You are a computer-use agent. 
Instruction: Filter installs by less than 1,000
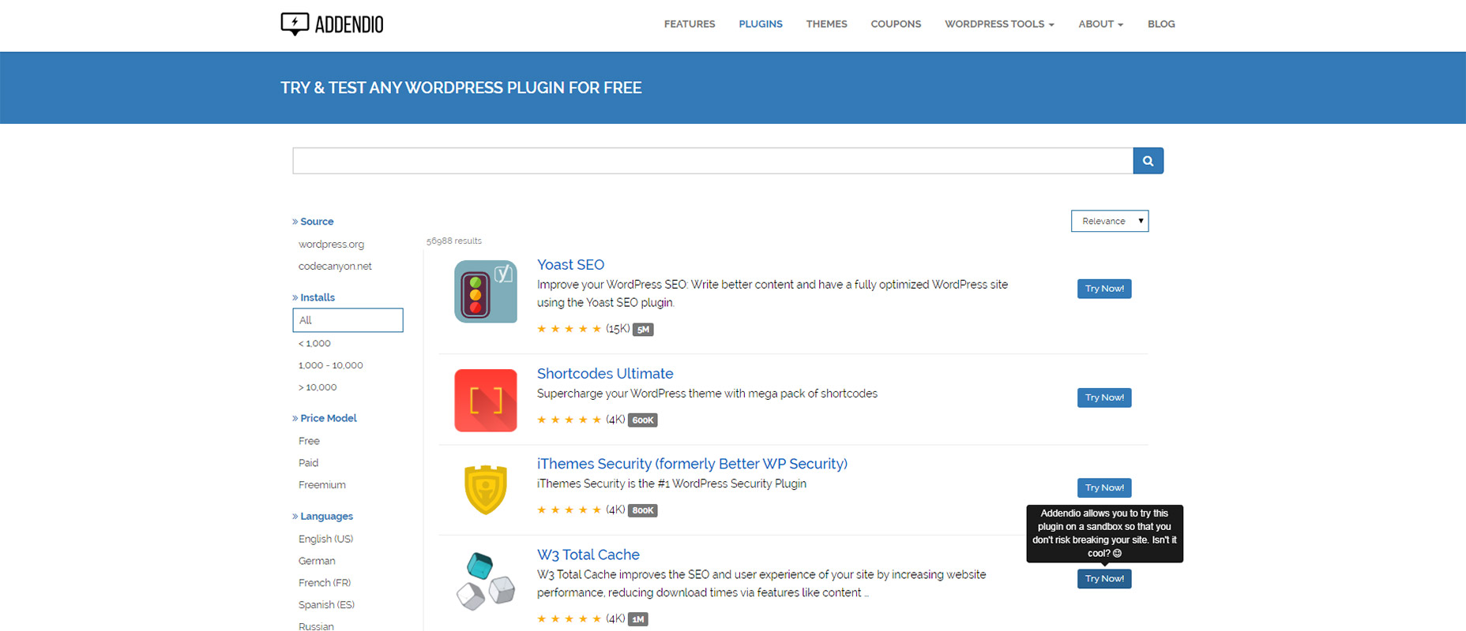point(314,343)
